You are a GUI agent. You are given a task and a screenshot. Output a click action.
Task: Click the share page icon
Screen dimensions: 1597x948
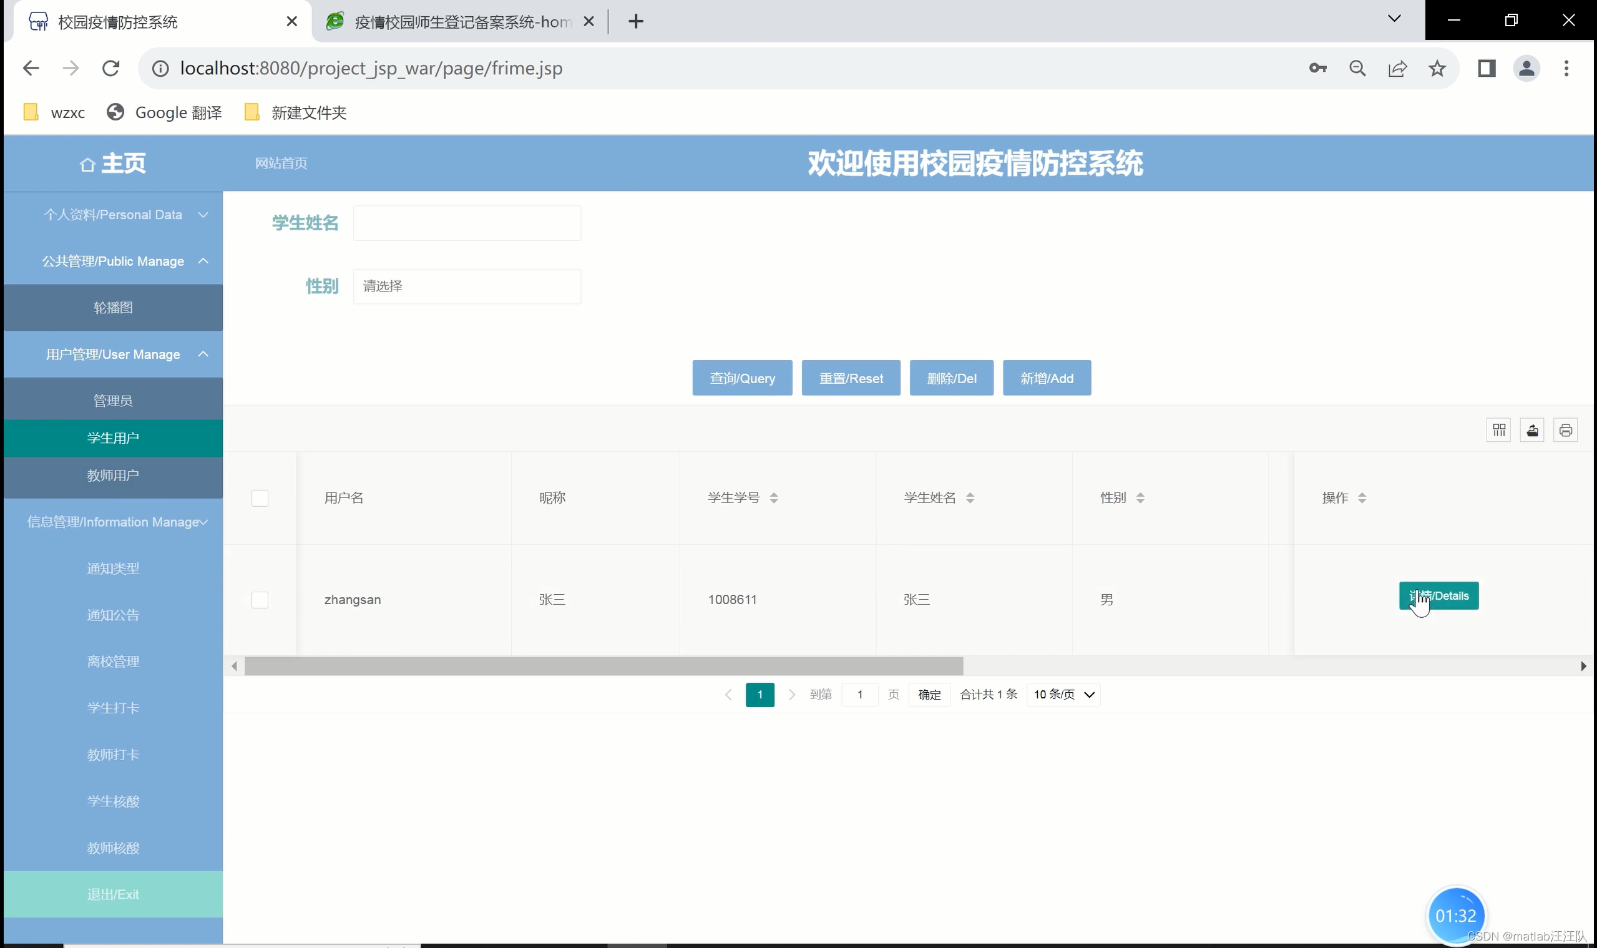click(x=1397, y=69)
